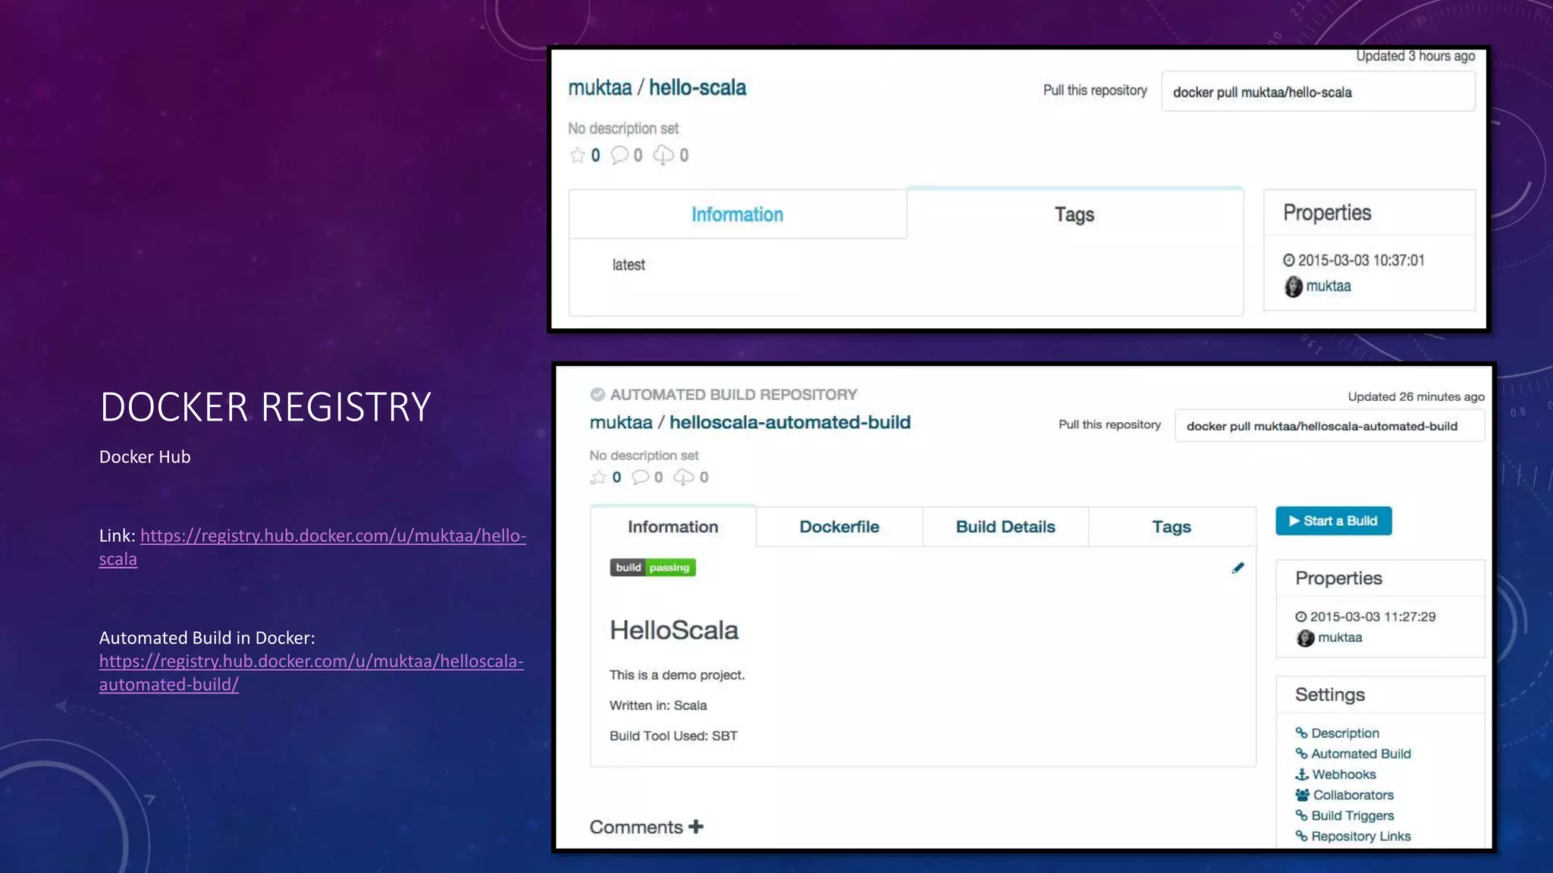Click clock icon beside 2015-03-03 11:27:29
This screenshot has height=873, width=1553.
[1301, 617]
